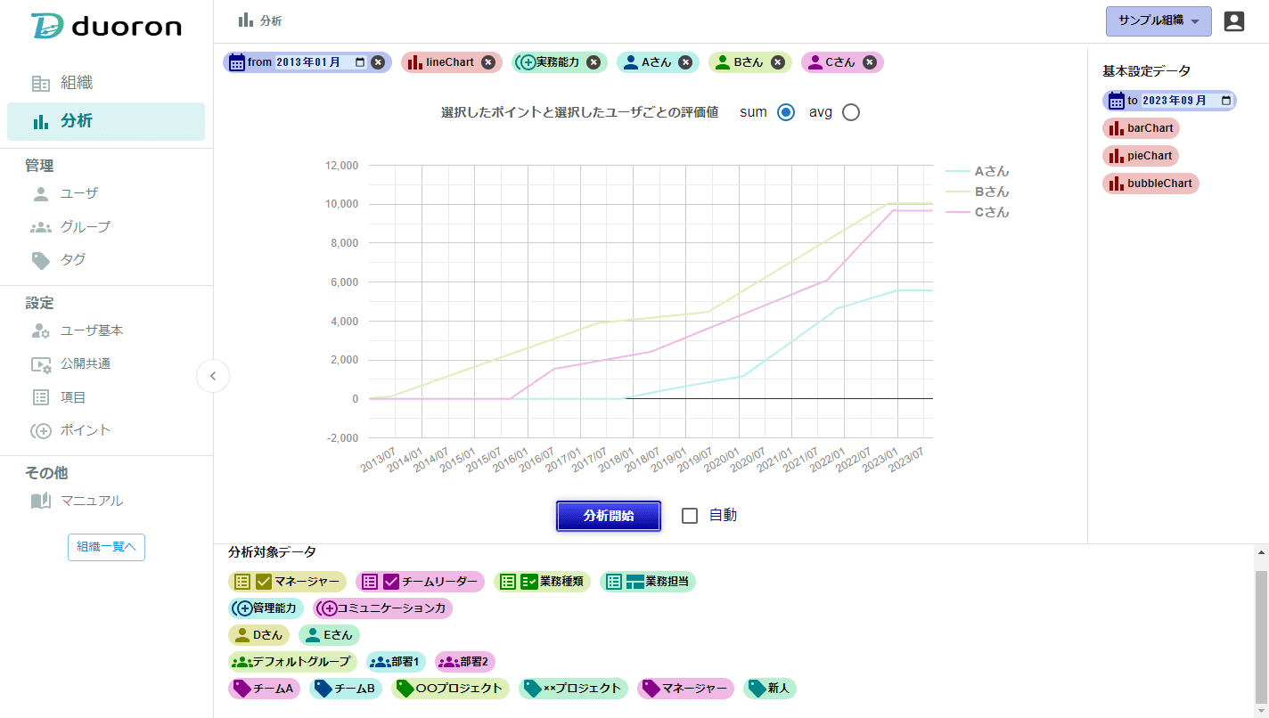Click the 分析開始 button
The width and height of the screenshot is (1269, 718).
pos(609,516)
